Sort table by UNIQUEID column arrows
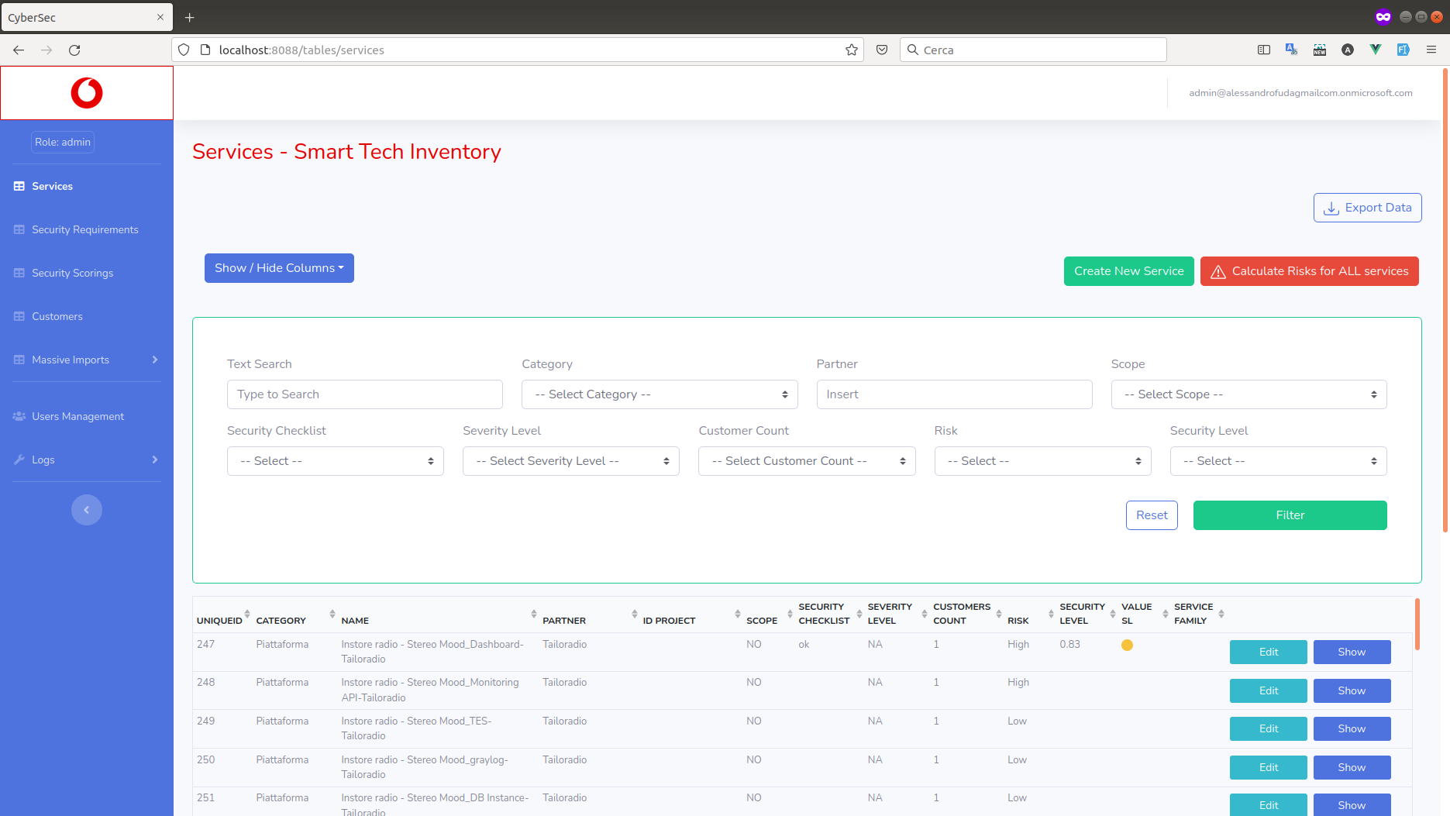 (x=247, y=614)
